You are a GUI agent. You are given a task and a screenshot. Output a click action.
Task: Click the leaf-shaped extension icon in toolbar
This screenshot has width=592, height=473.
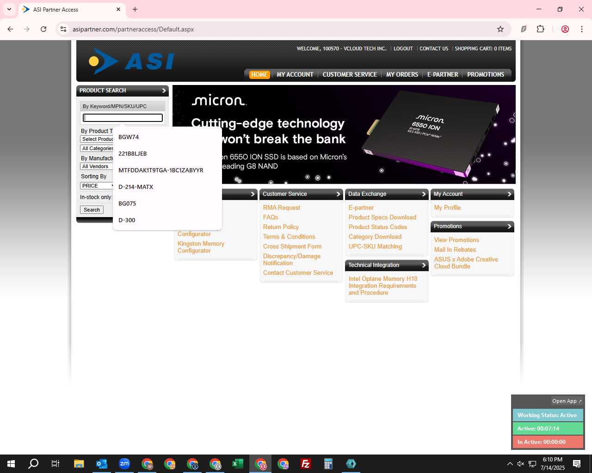click(x=524, y=29)
